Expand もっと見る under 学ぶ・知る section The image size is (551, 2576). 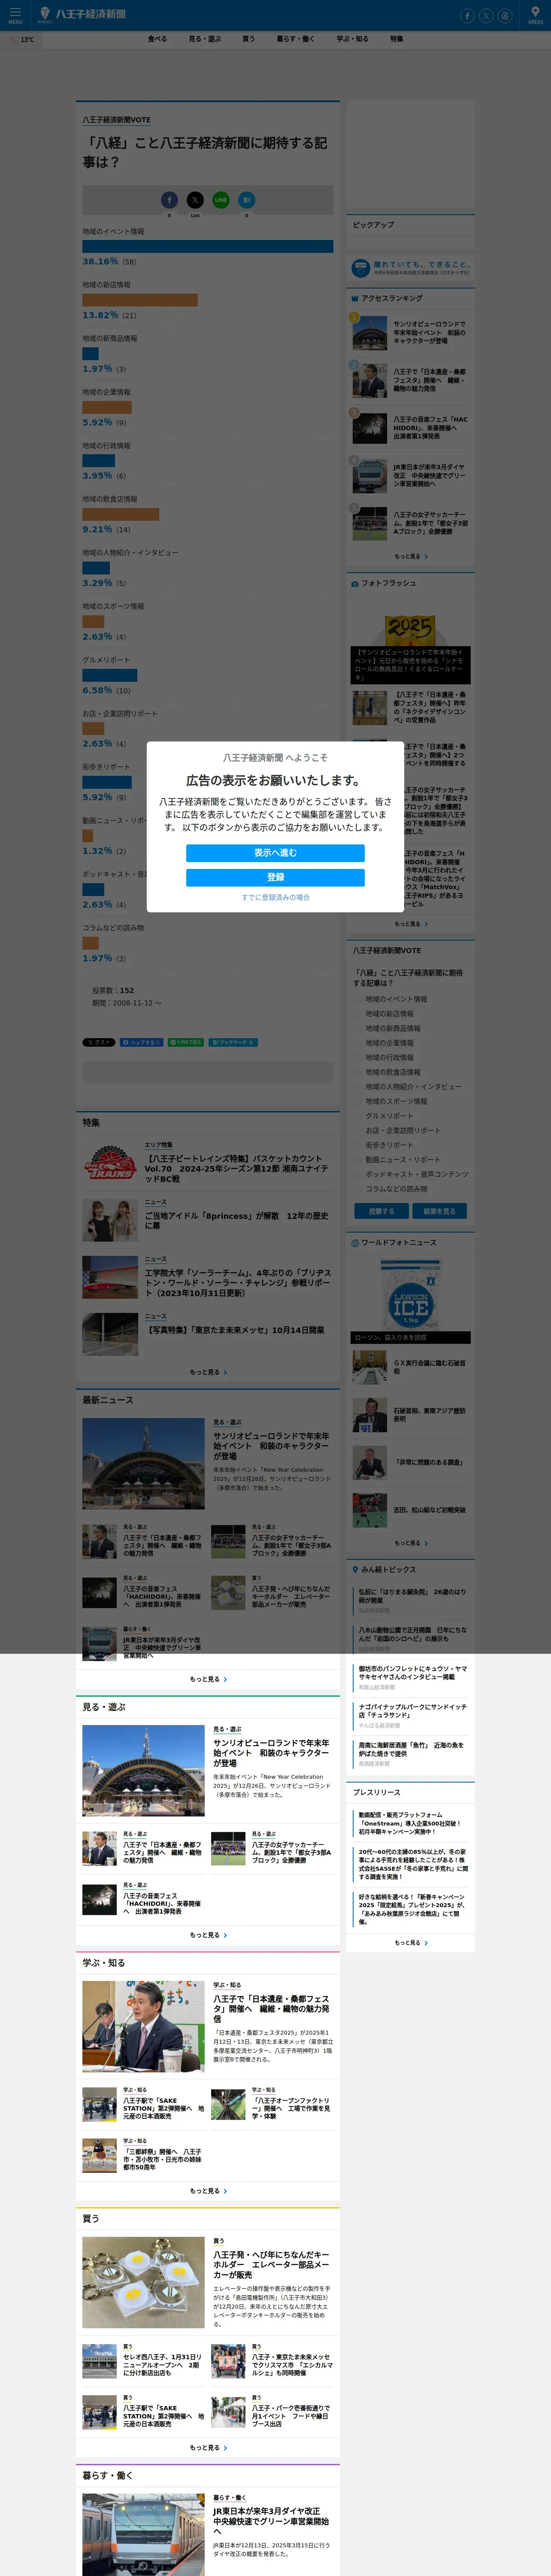point(208,2191)
